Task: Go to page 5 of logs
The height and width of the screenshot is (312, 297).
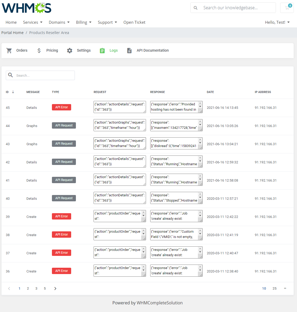Action: pyautogui.click(x=45, y=289)
